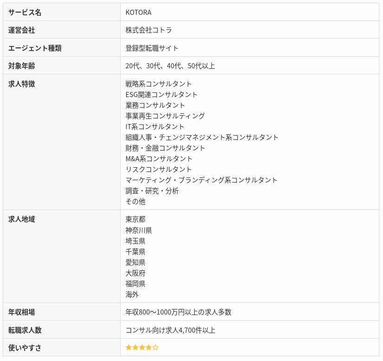Viewport: 383px width, 361px height.
Task: Click the 使いやすさ row header
Action: pyautogui.click(x=25, y=348)
